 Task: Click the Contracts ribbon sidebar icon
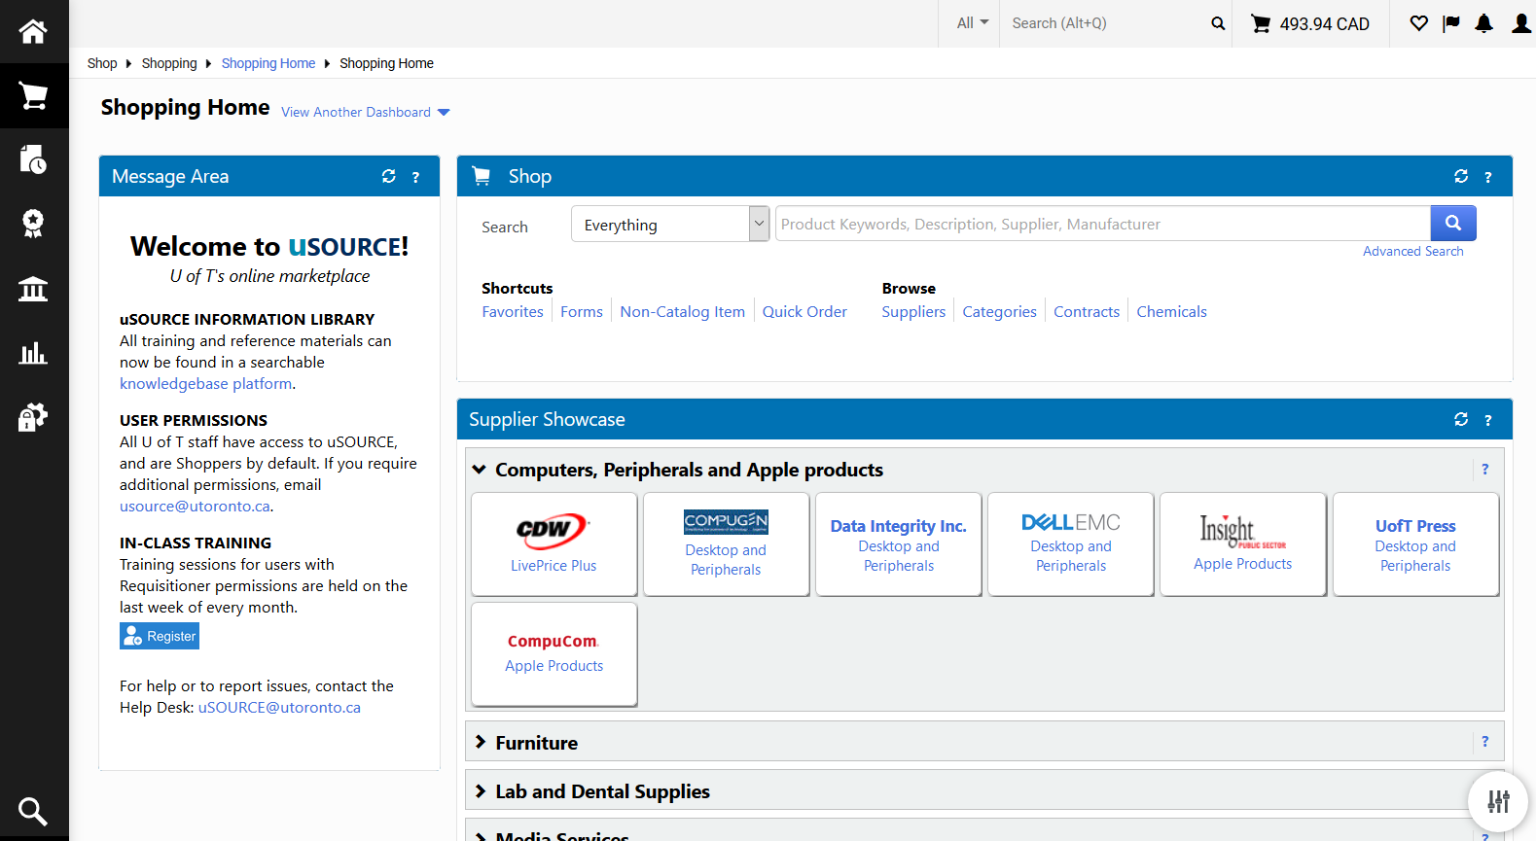tap(33, 224)
